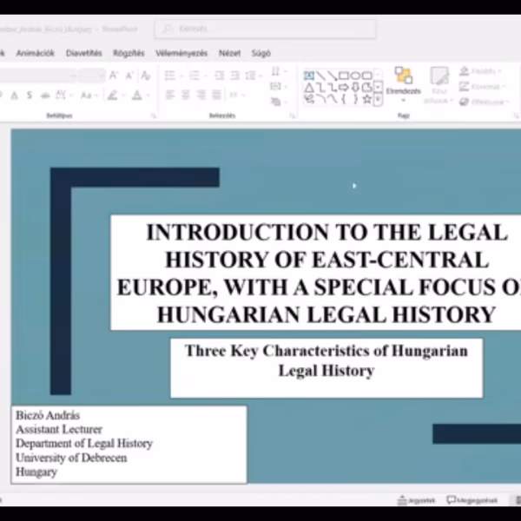The width and height of the screenshot is (521, 521).
Task: Click subtitle Three Key Characteristics text box
Action: pos(326,368)
